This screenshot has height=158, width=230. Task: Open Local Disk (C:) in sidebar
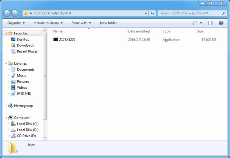click(27, 124)
